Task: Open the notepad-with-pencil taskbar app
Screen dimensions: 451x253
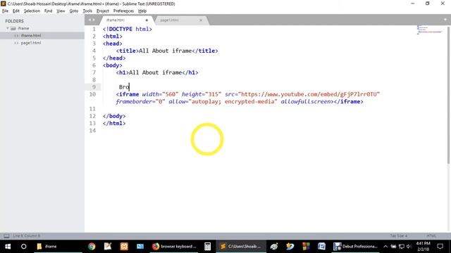Action: (x=108, y=247)
